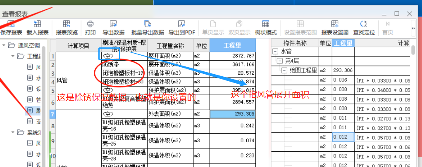Switch to 双页显示 double page view
This screenshot has width=422, height=167.
(x=239, y=28)
